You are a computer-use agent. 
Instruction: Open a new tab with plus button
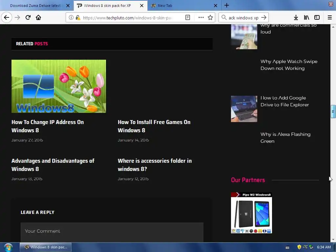(x=227, y=5)
